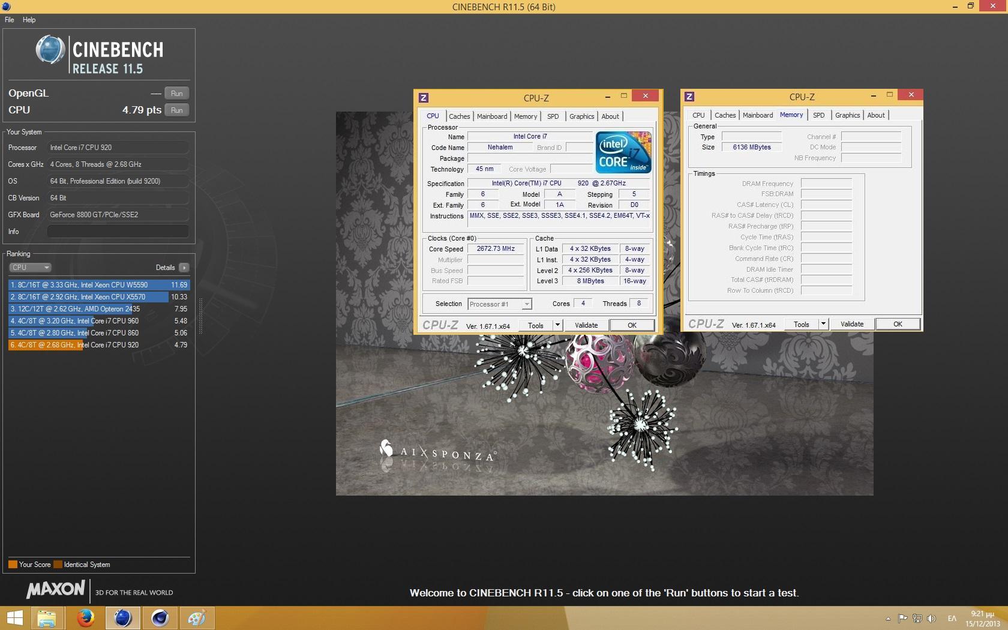Image resolution: width=1008 pixels, height=630 pixels.
Task: Click the Cinebench logo sphere icon
Action: (50, 50)
